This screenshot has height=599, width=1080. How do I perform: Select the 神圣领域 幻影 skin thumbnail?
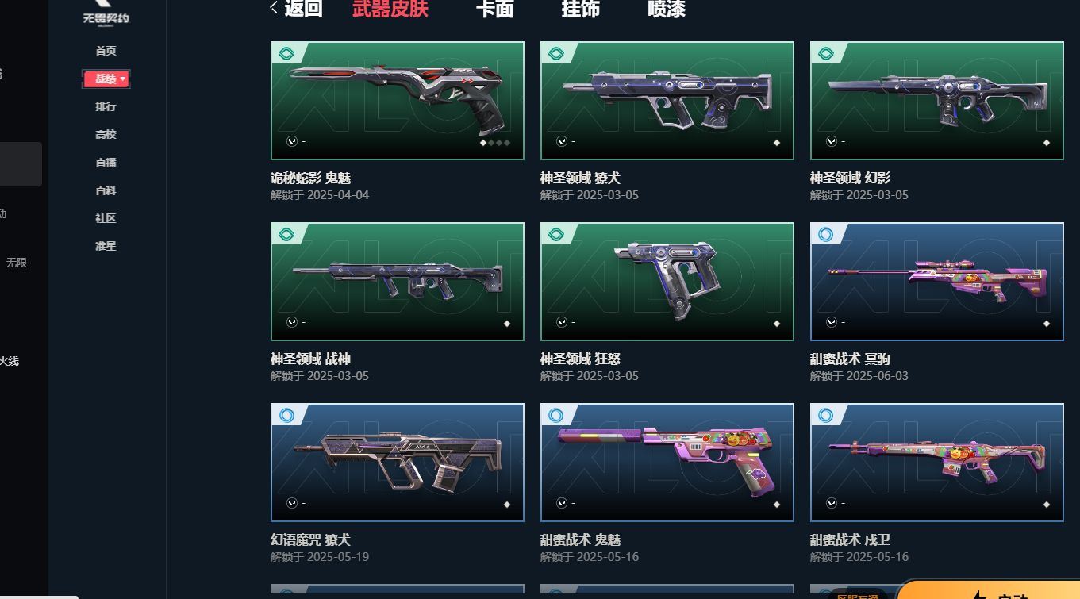[x=937, y=101]
